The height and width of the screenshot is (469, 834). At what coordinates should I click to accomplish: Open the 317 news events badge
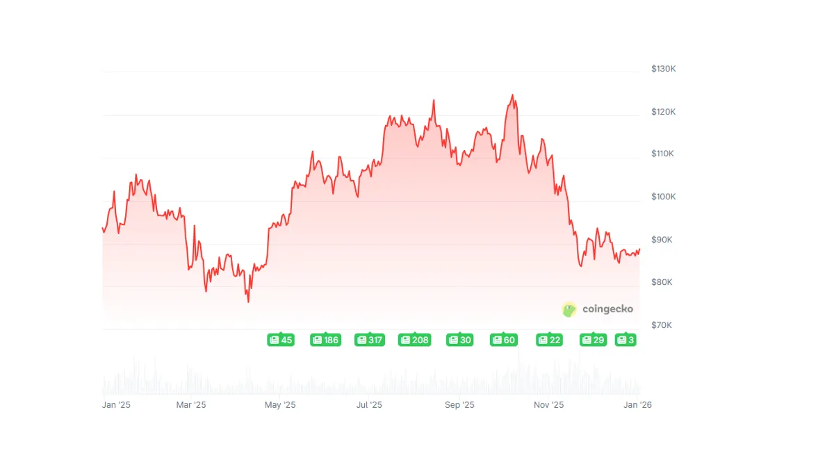click(x=370, y=340)
